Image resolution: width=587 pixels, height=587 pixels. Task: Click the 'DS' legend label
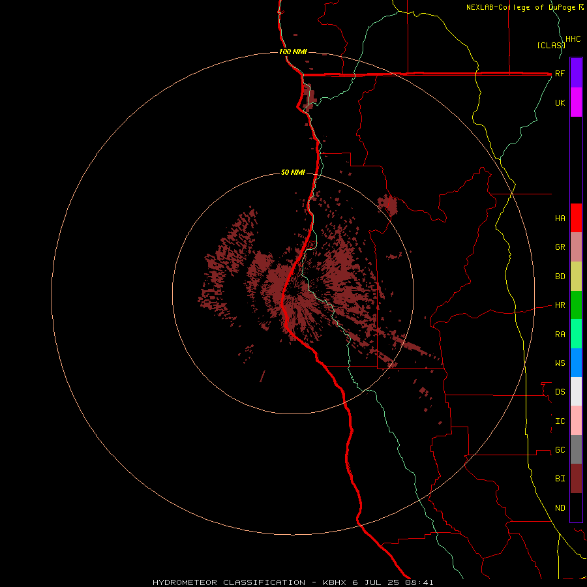pyautogui.click(x=560, y=391)
